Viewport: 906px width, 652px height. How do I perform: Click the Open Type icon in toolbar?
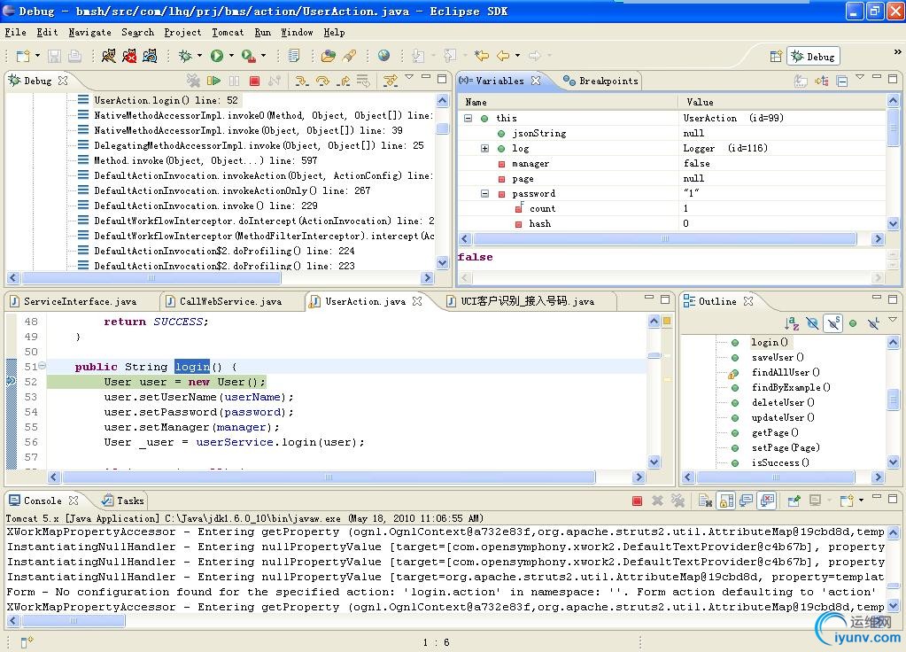tap(329, 56)
